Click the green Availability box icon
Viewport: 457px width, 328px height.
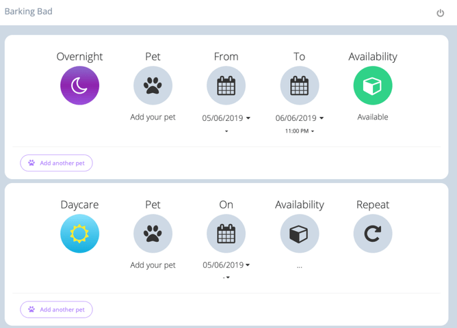373,85
